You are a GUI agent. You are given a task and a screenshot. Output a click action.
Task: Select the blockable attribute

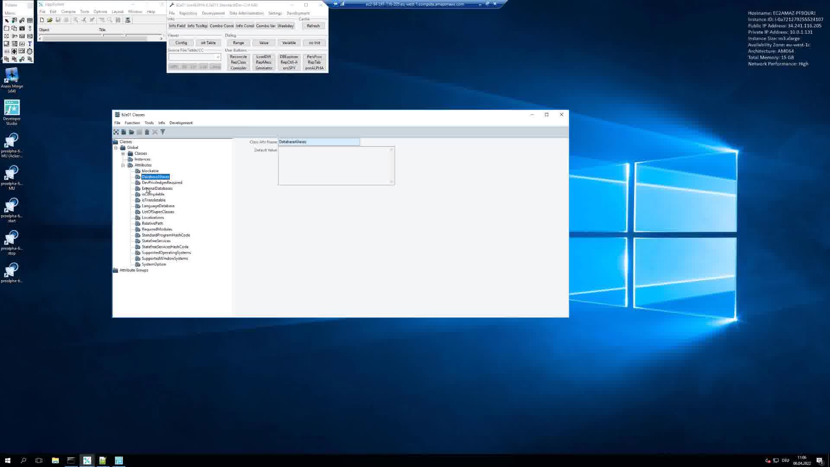(x=150, y=171)
